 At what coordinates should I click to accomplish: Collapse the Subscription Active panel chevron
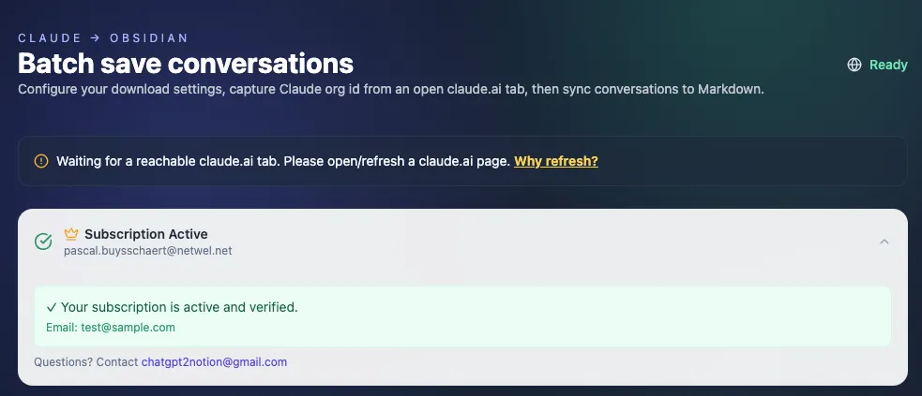(884, 242)
